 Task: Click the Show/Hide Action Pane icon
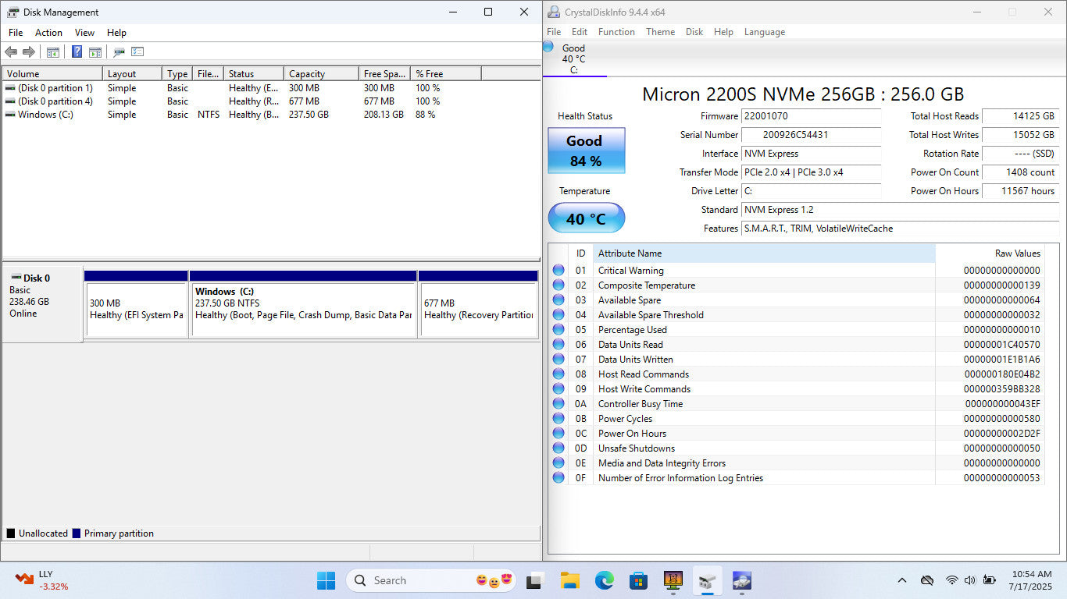coord(95,52)
